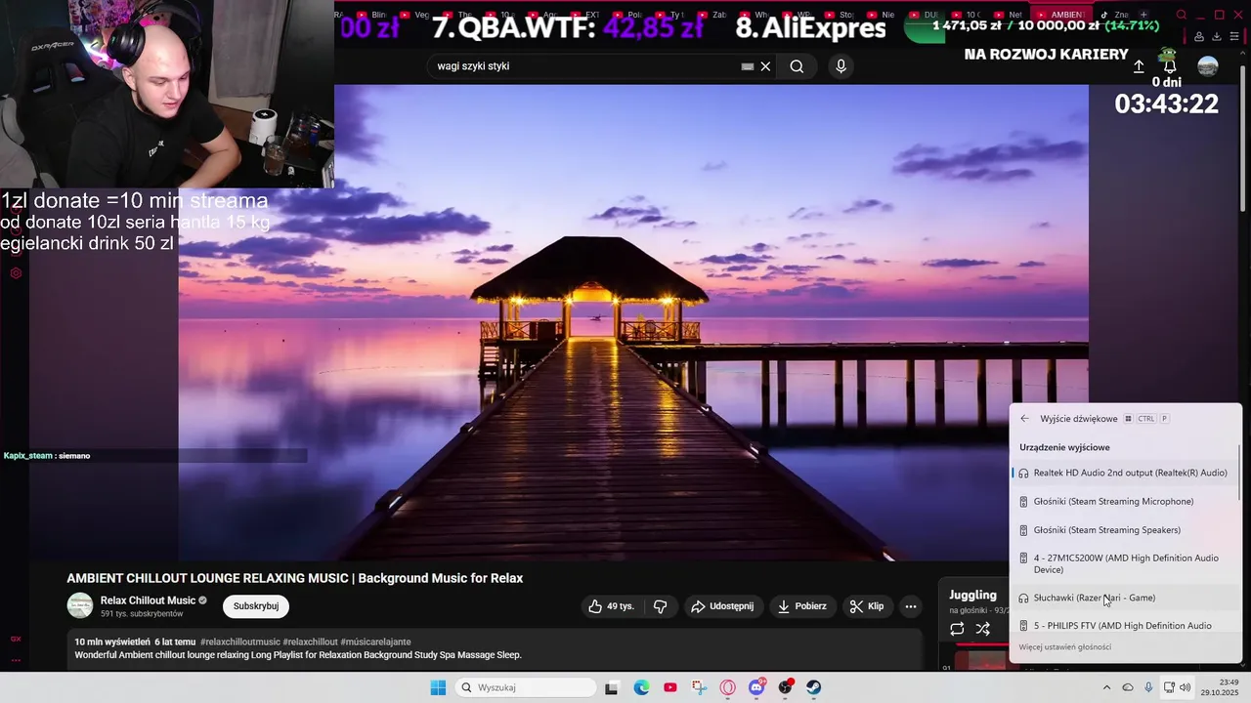Open YouTube app icon on taskbar
Viewport: 1251px width, 703px height.
click(670, 687)
